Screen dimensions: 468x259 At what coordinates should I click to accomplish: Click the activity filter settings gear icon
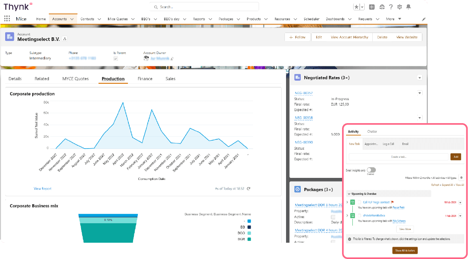pos(461,178)
